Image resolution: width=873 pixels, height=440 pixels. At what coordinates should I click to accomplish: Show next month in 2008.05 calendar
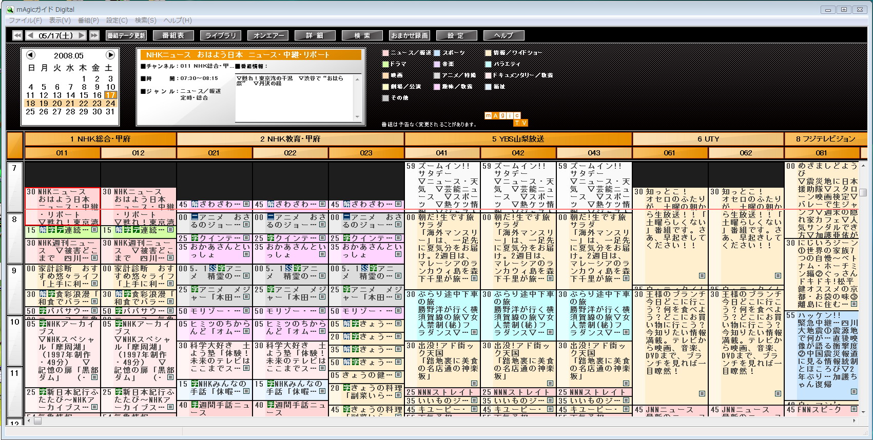[x=110, y=55]
